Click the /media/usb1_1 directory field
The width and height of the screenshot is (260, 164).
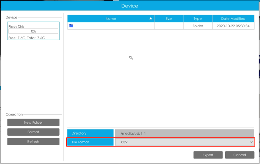pos(185,133)
